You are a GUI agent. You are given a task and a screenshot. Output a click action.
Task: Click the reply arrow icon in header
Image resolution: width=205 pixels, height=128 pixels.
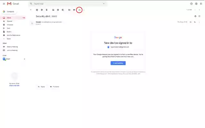coord(195,22)
